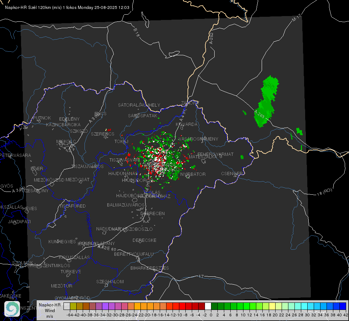Click the KUNHEGYES label

(x=62, y=242)
